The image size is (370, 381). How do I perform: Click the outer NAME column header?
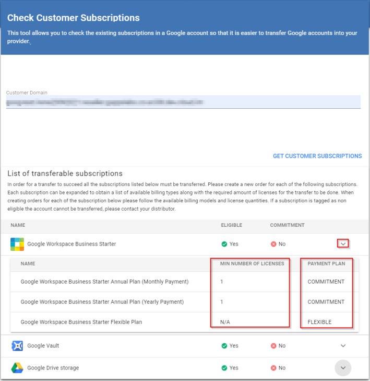click(x=18, y=225)
